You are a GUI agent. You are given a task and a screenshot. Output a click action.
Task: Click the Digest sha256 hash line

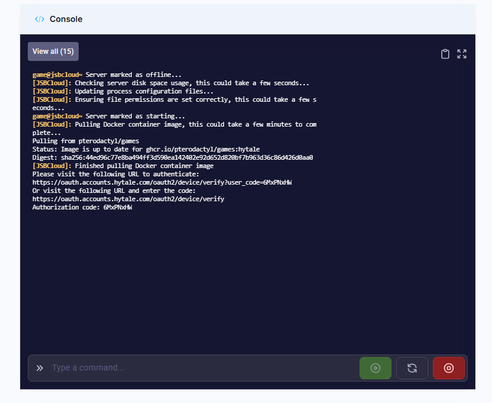[172, 158]
